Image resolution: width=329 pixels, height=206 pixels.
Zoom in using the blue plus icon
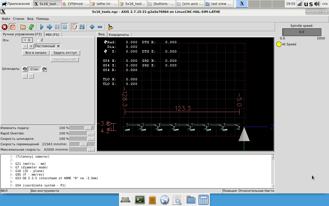coord(92,27)
